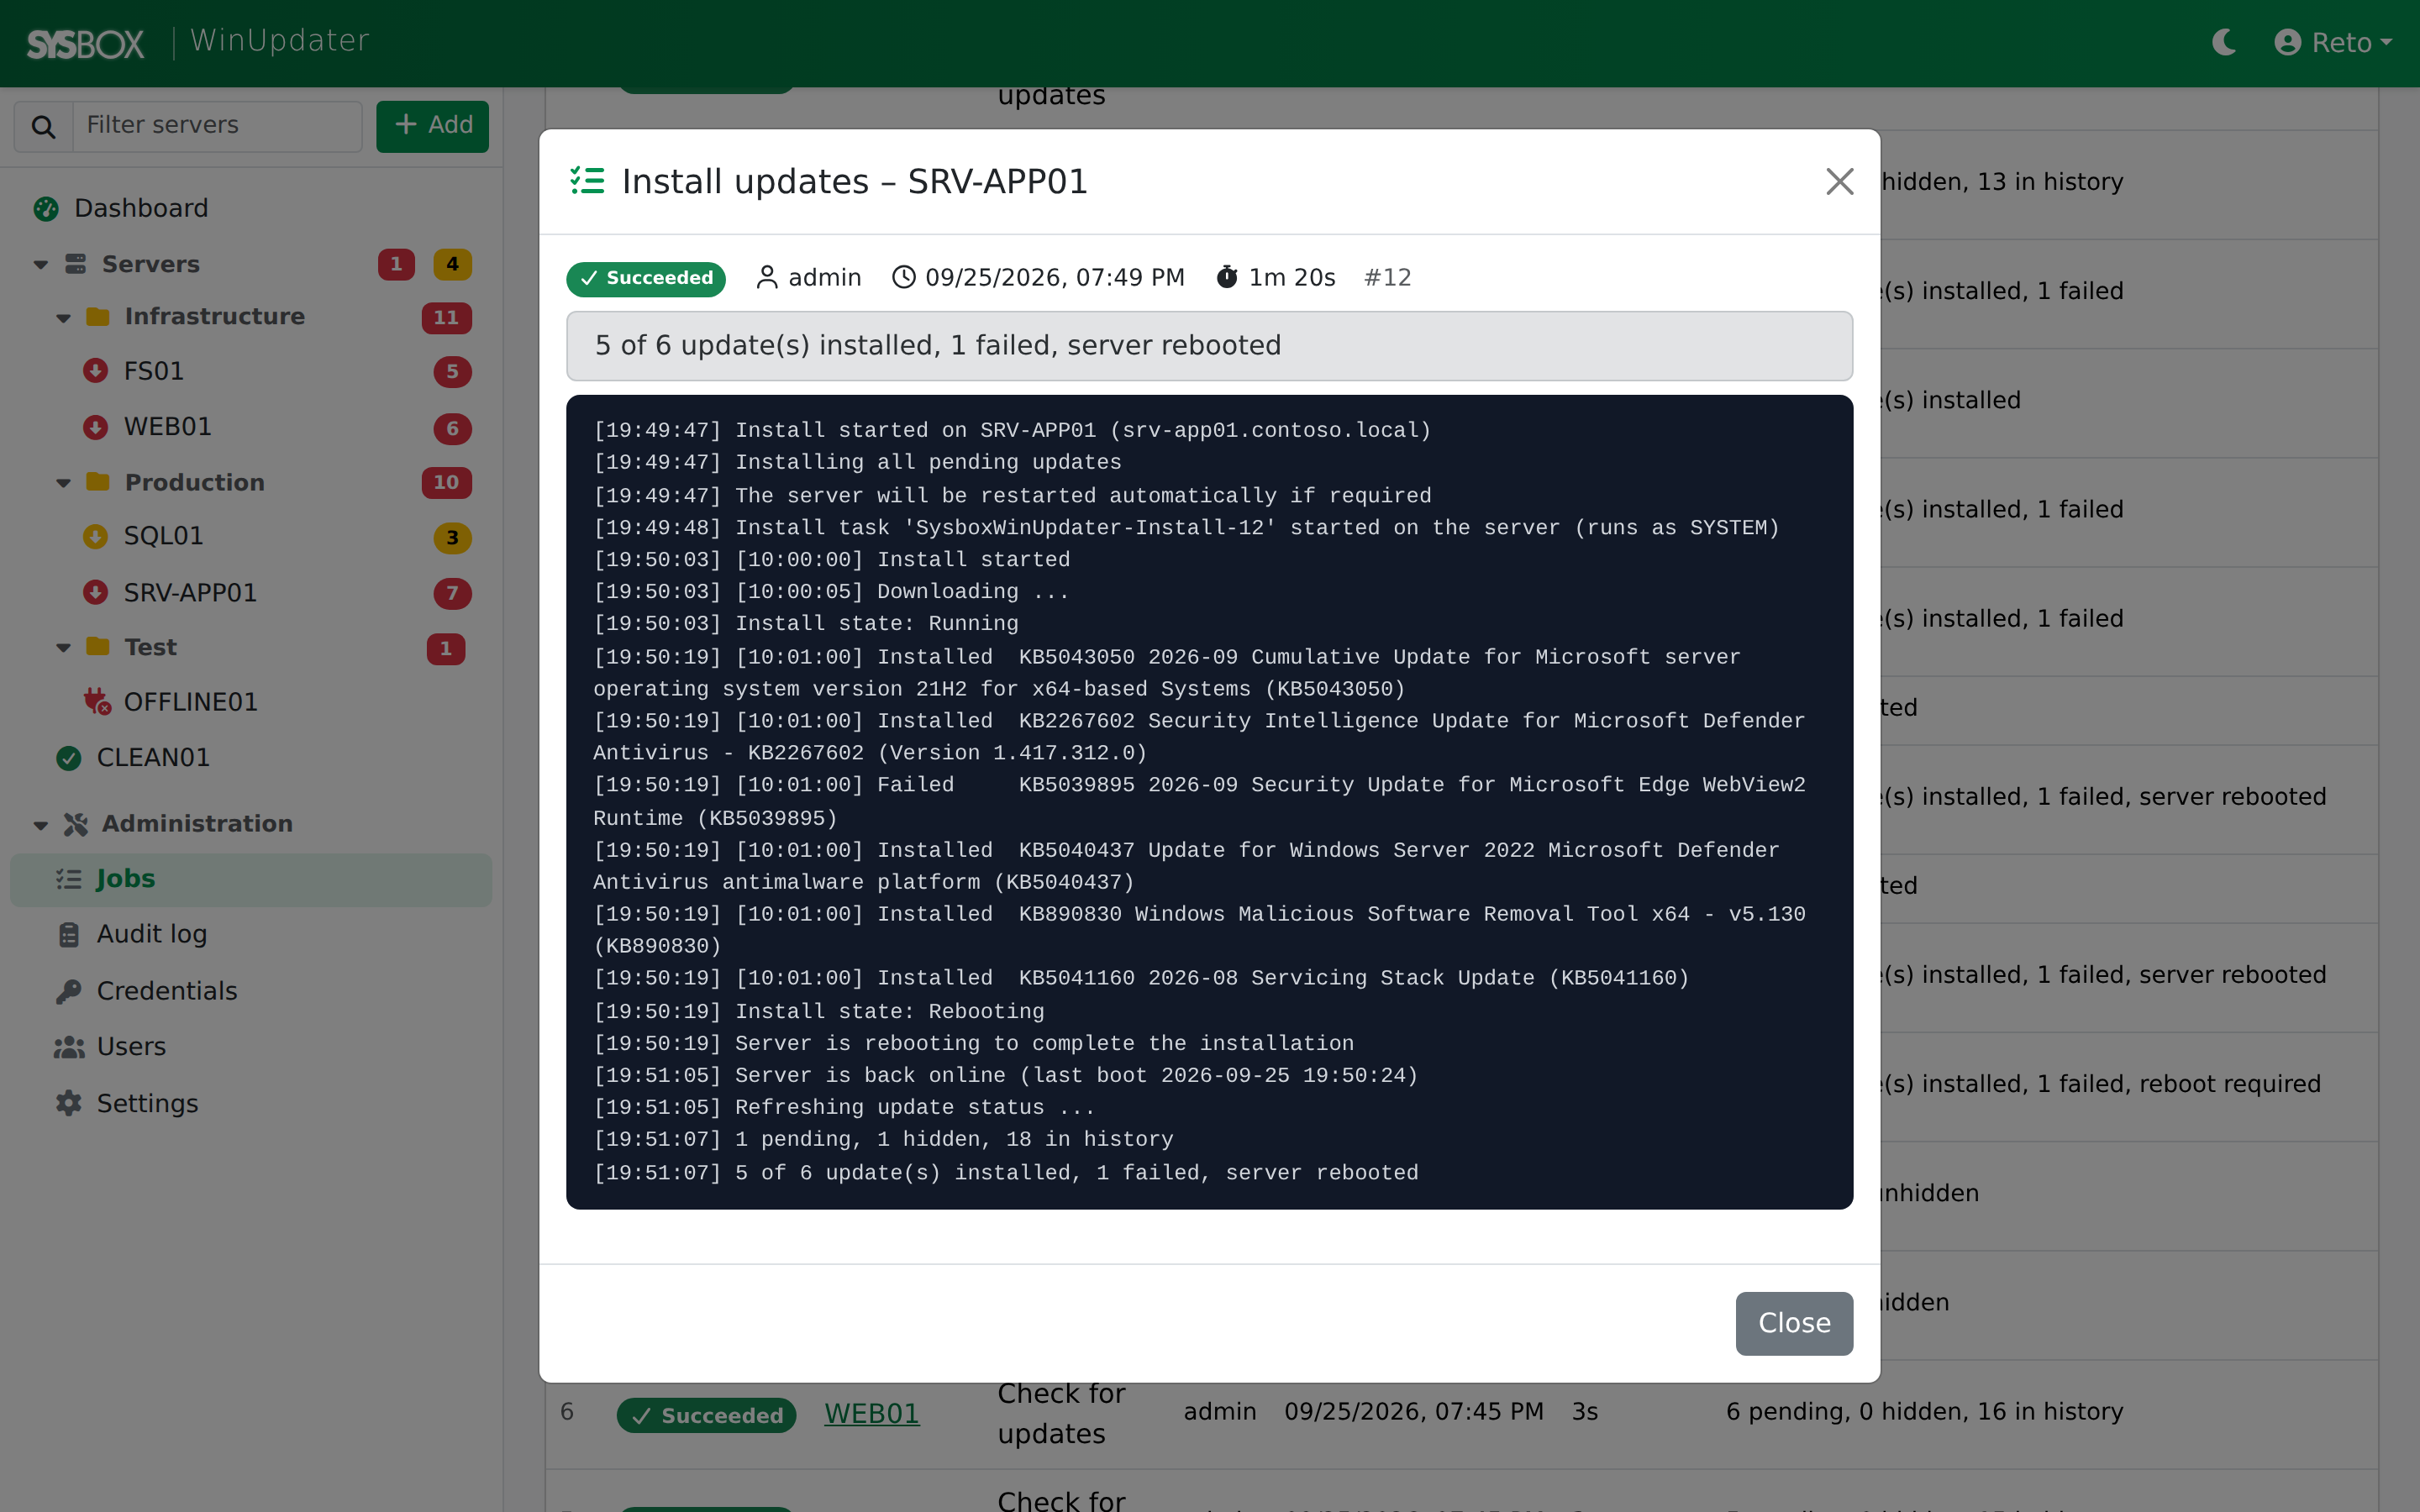The height and width of the screenshot is (1512, 2420).
Task: Click the Succeeded badge in dialog
Action: pyautogui.click(x=646, y=278)
